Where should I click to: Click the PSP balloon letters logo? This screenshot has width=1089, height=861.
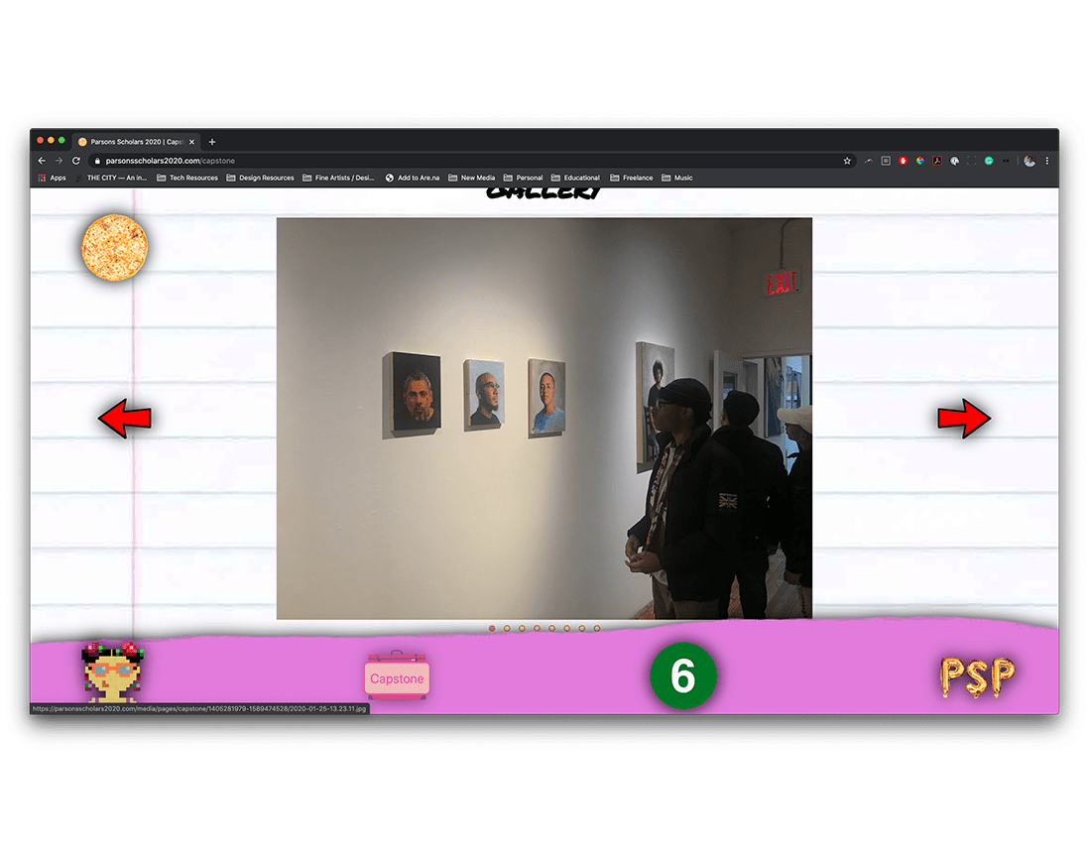[977, 676]
